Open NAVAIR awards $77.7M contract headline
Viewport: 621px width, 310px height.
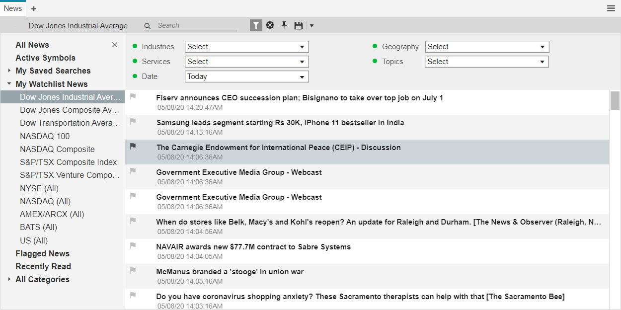pyautogui.click(x=253, y=247)
